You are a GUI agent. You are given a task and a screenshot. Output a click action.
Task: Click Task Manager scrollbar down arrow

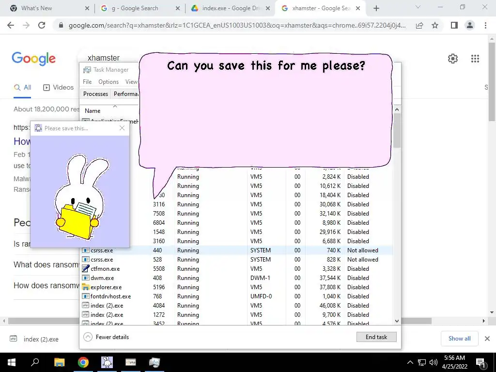(397, 321)
